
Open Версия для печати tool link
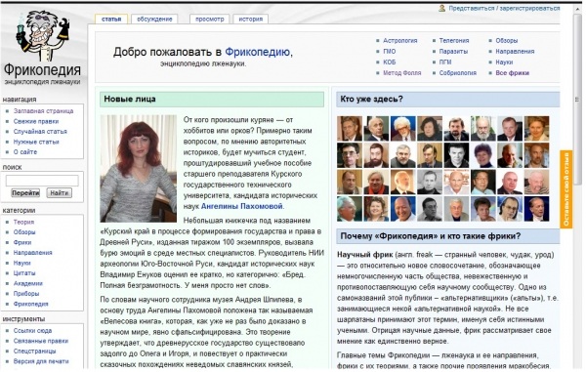point(41,361)
